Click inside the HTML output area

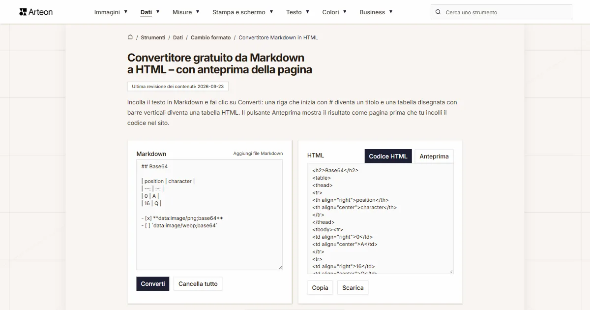pos(380,218)
